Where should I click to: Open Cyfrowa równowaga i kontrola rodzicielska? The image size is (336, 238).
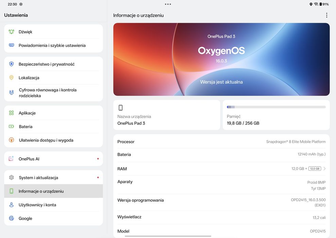53,93
